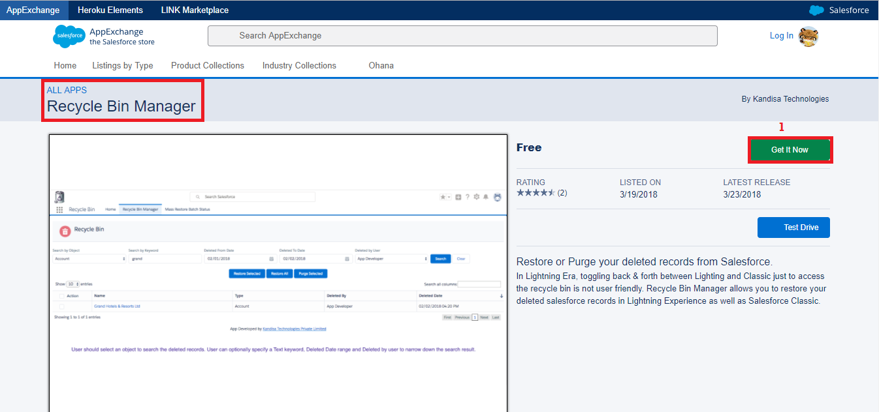Click the Search AppExchange field
The width and height of the screenshot is (879, 412).
[462, 36]
